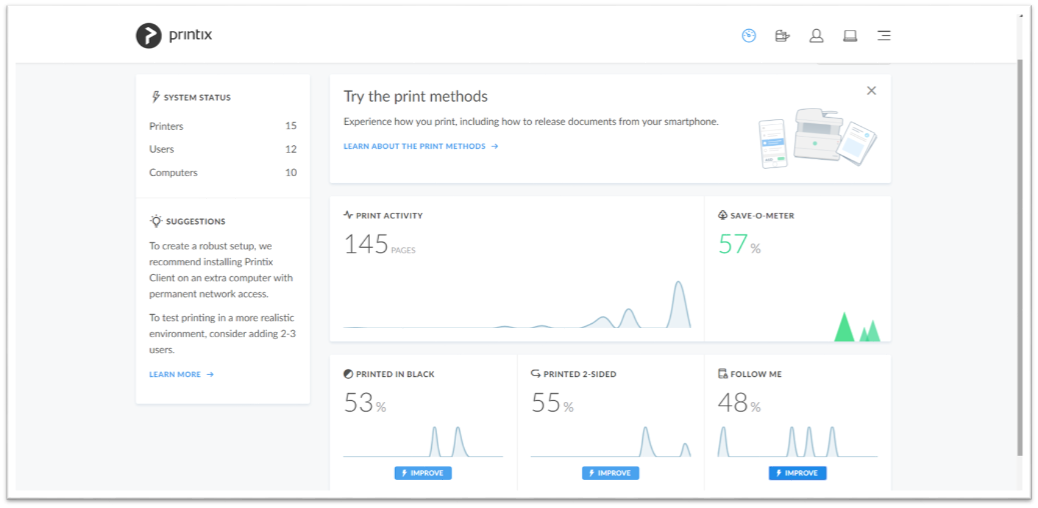Click Improve under Follow Me

pos(798,473)
